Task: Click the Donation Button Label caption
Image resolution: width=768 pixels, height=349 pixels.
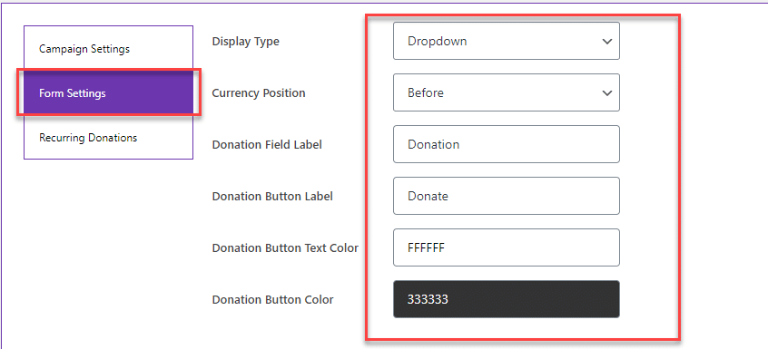Action: tap(272, 196)
